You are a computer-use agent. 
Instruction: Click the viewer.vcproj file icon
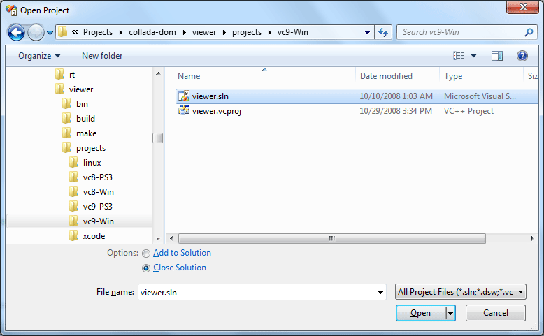coord(184,110)
